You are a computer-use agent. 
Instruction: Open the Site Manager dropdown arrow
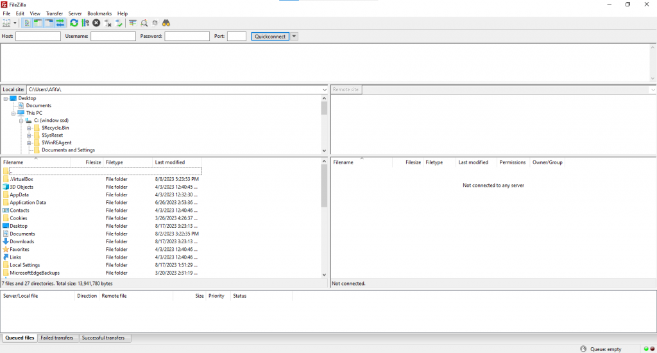pos(15,23)
